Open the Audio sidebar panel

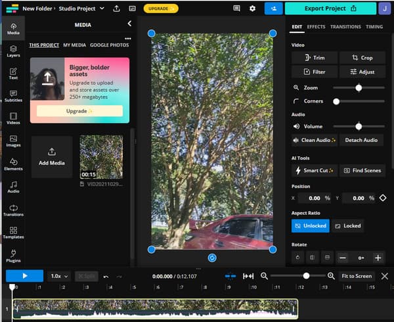coord(13,187)
